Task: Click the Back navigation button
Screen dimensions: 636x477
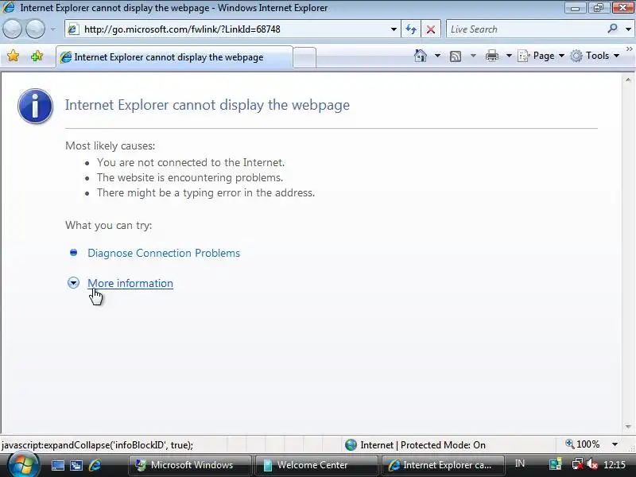Action: click(x=12, y=29)
